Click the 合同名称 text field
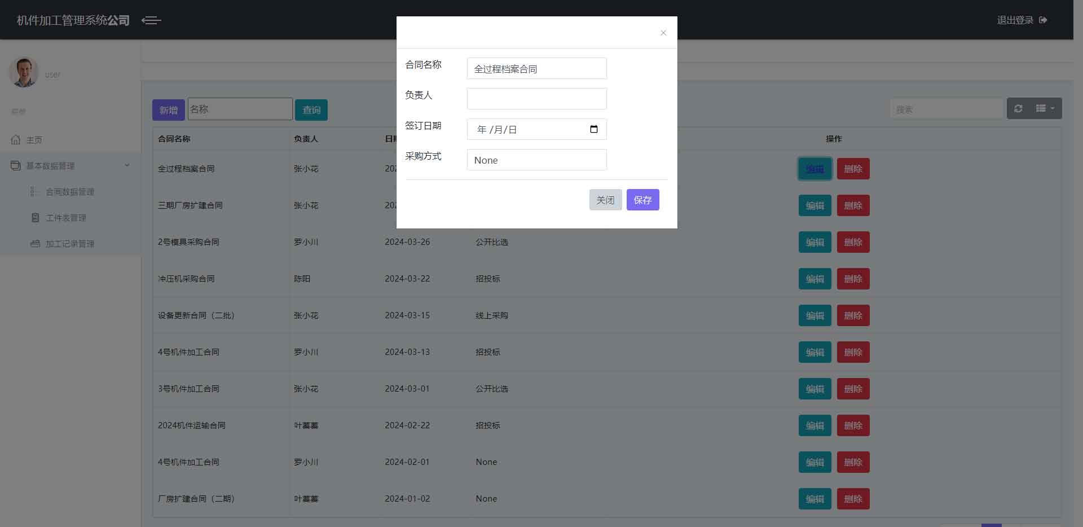This screenshot has width=1083, height=527. 536,68
